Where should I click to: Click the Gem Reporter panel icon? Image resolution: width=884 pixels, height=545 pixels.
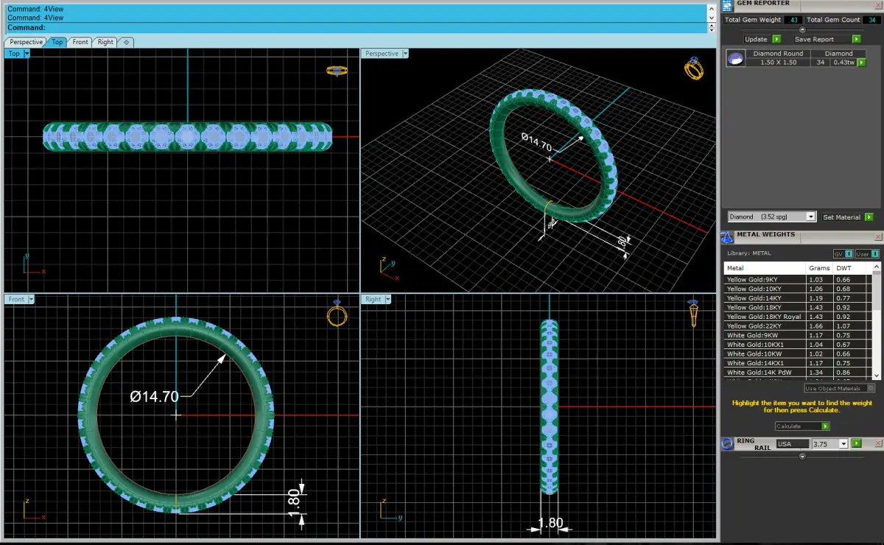click(727, 4)
